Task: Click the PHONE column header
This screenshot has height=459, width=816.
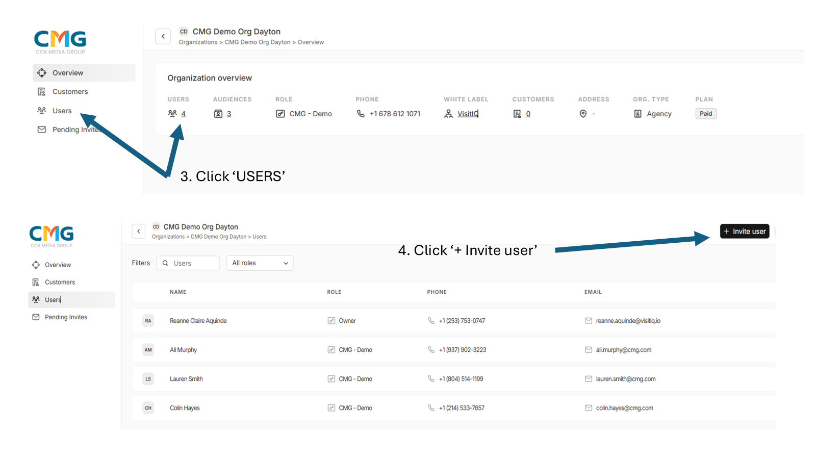Action: coord(437,292)
